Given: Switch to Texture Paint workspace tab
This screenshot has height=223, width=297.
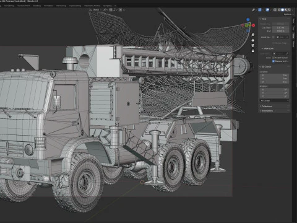Looking at the screenshot, I should [x=24, y=6].
